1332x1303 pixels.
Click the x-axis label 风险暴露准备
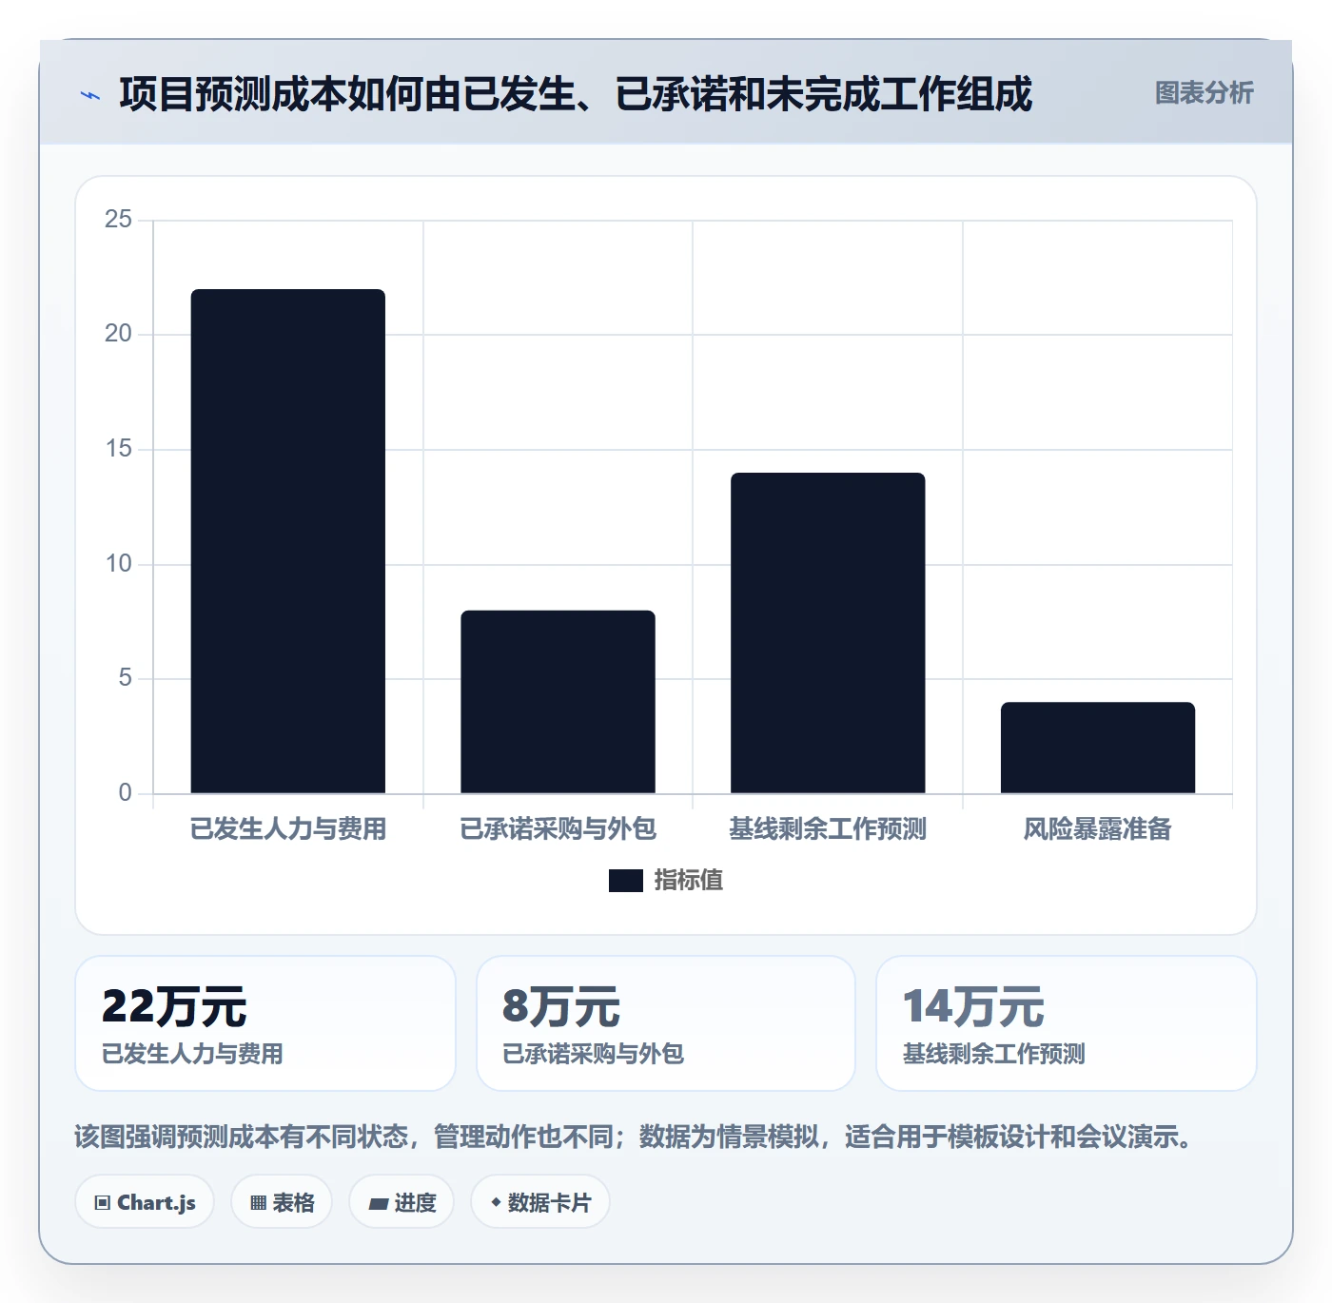tap(1098, 829)
